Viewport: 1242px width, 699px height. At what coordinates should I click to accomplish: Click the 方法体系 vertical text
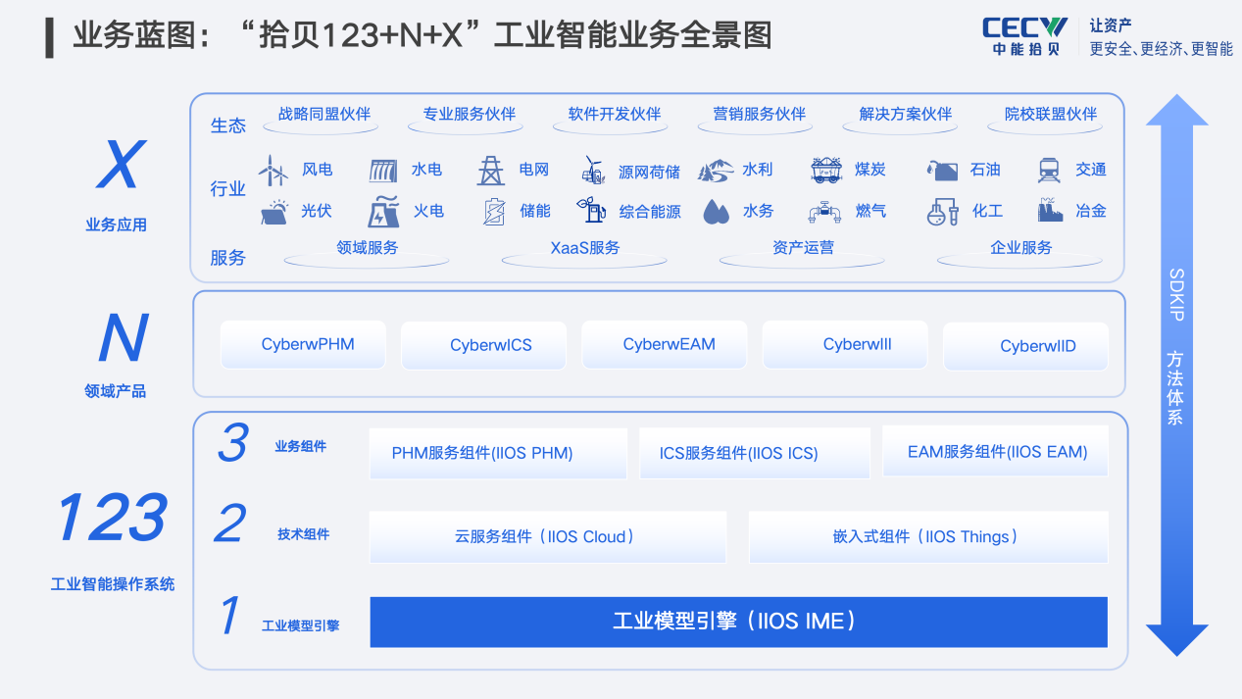1175,388
